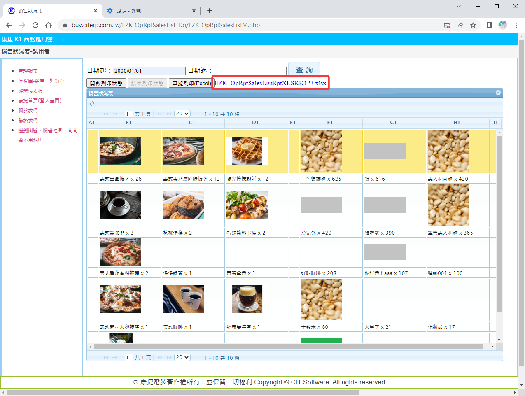Open the bottom rows-per-page dropdown showing 20
This screenshot has height=396, width=525.
coord(182,357)
